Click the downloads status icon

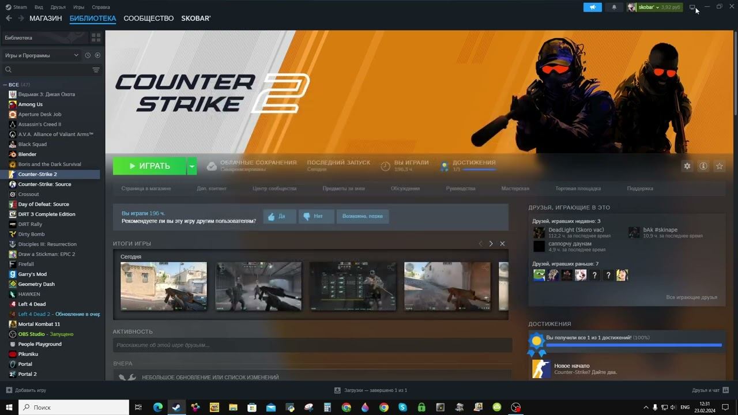(x=338, y=390)
